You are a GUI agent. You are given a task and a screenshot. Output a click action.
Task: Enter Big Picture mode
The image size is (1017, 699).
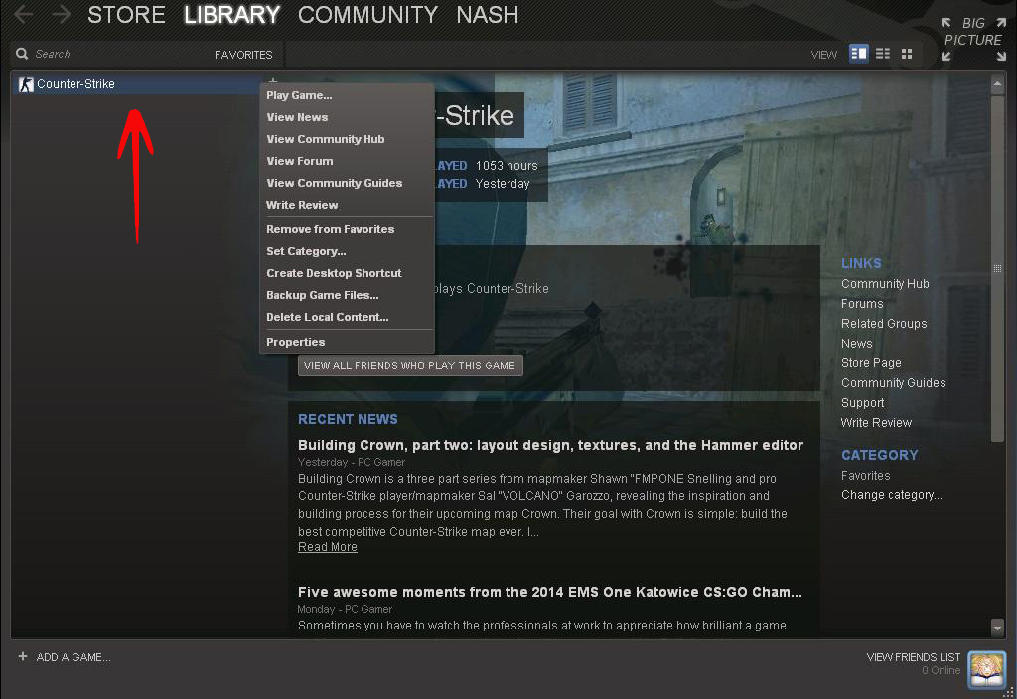[973, 39]
